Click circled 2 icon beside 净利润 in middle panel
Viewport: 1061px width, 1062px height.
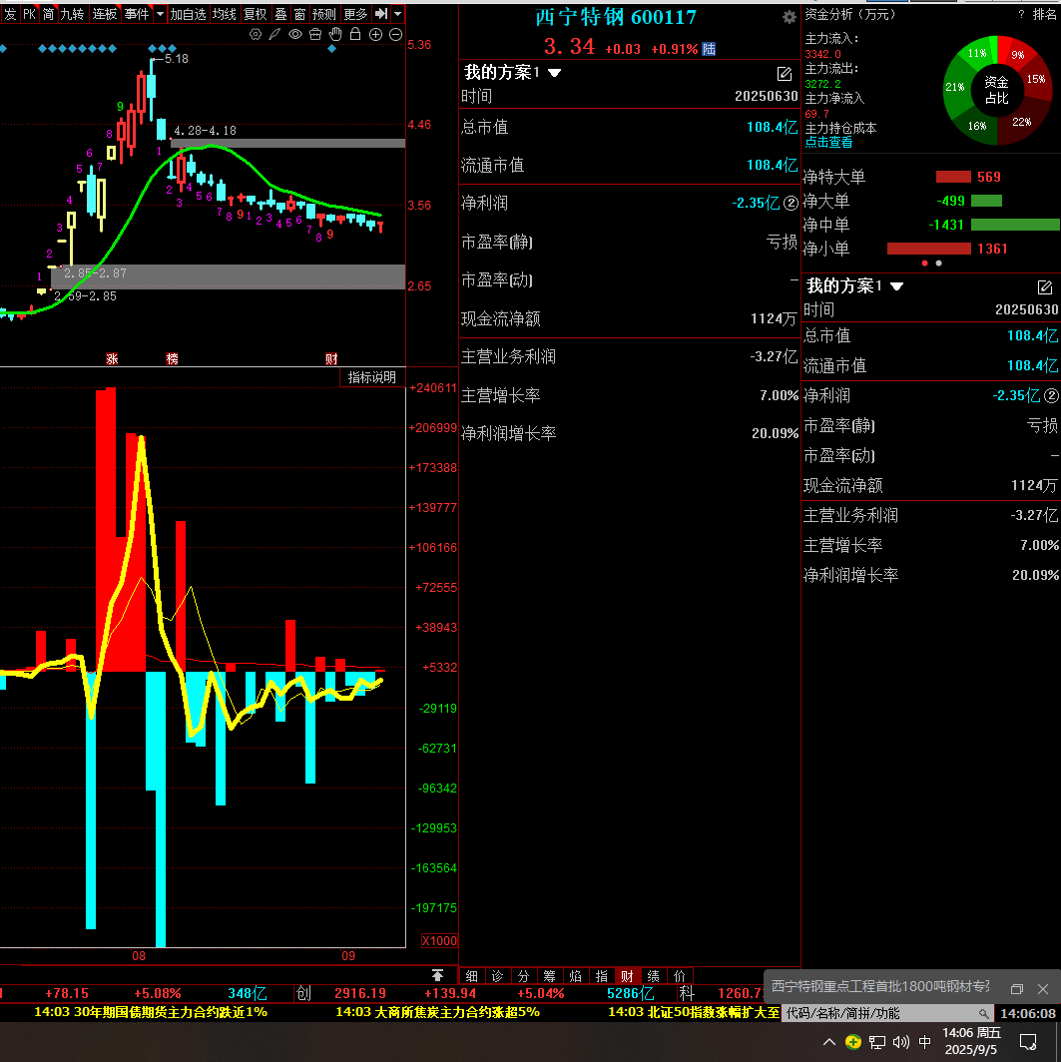(x=791, y=203)
